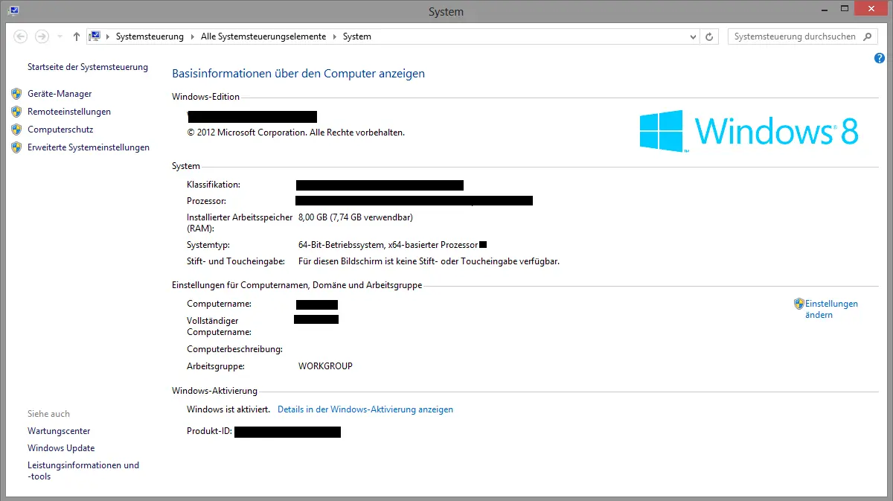Click the WORKGROUP value text
The height and width of the screenshot is (501, 893).
(325, 366)
